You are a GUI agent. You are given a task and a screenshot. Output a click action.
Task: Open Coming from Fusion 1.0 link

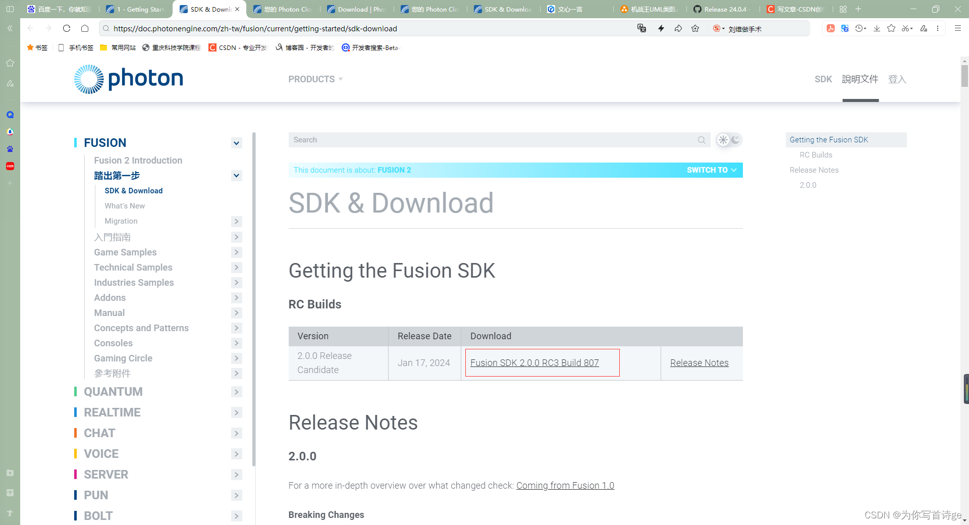[x=565, y=486]
